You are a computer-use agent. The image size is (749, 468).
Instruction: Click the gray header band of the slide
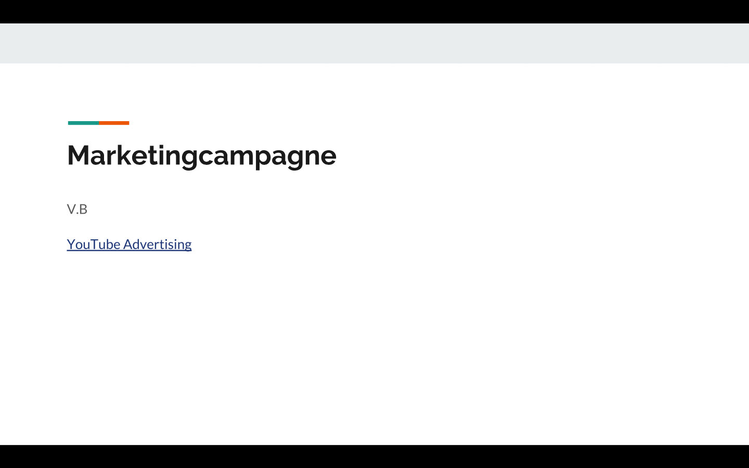point(374,43)
